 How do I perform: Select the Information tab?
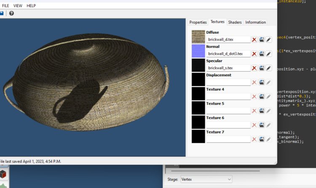[x=255, y=22]
